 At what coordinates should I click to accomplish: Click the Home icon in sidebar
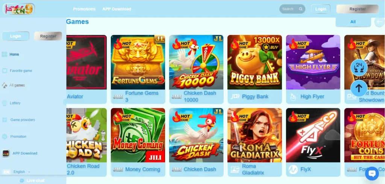pos(4,54)
